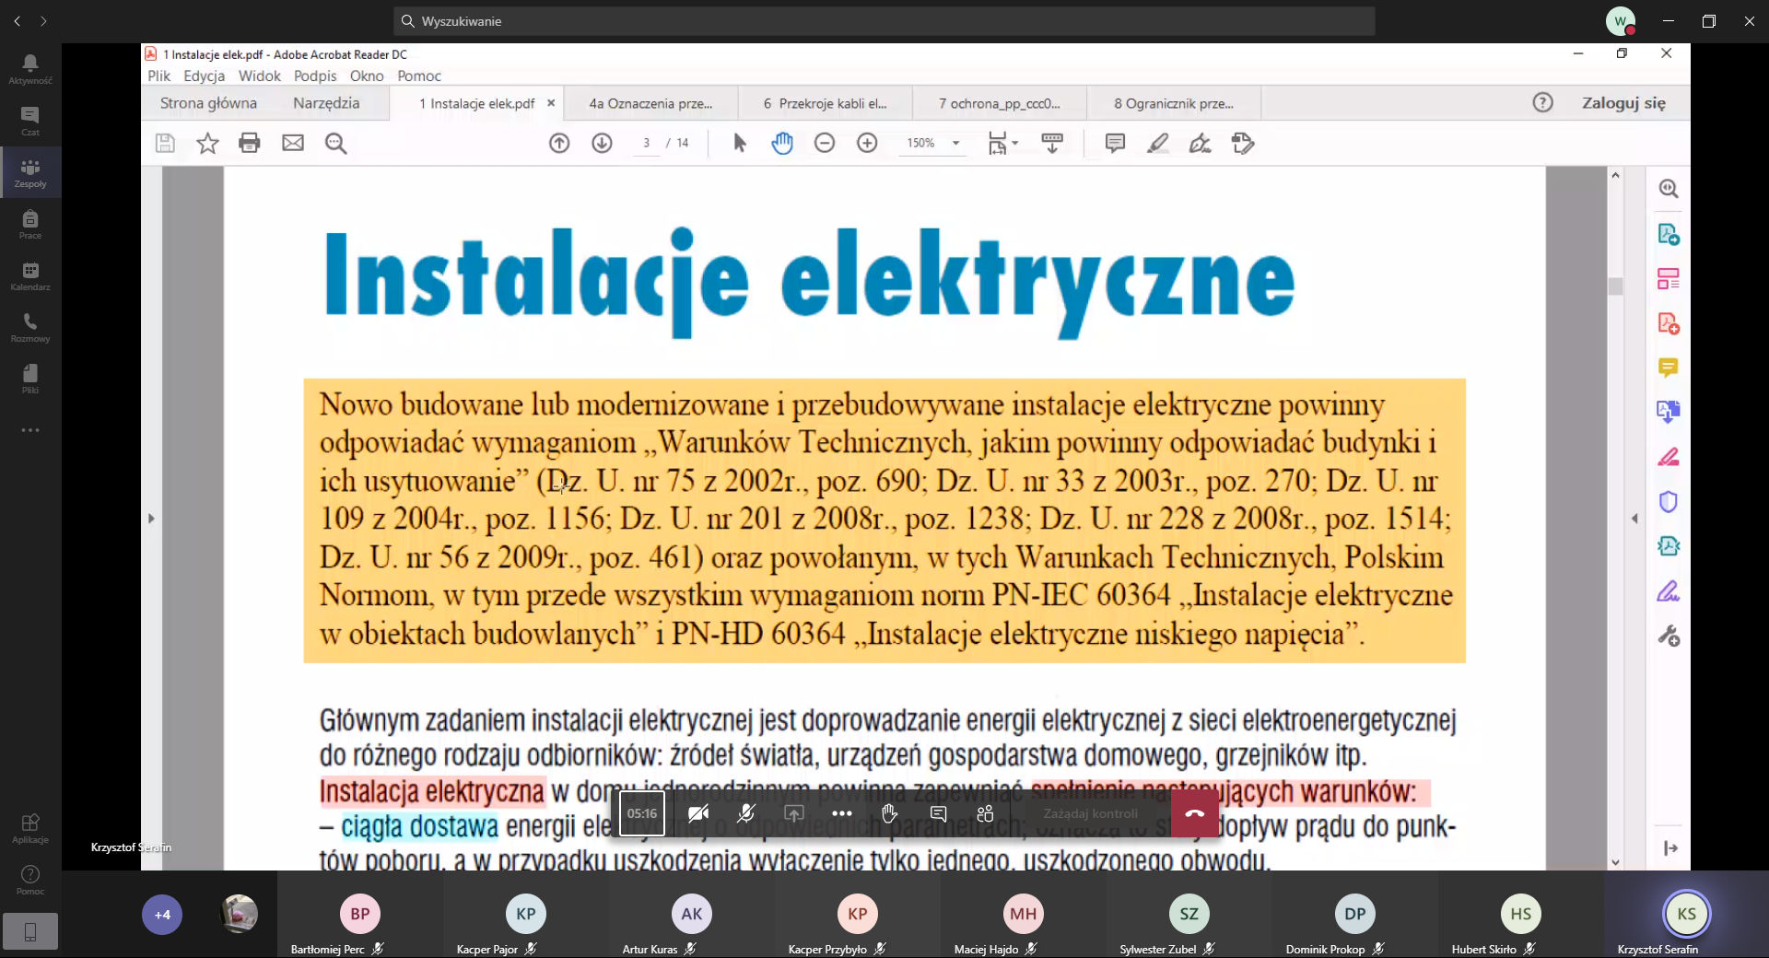Turn on the camera in the meeting
Screen dimensions: 1769x958
697,813
